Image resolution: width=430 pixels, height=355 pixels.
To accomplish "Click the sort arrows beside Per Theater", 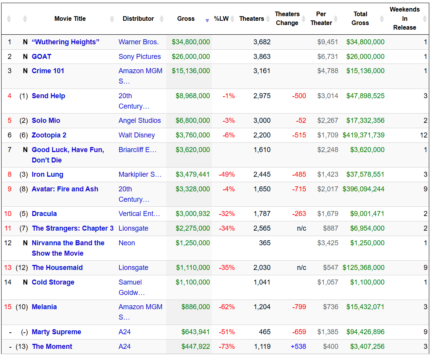I will point(336,19).
